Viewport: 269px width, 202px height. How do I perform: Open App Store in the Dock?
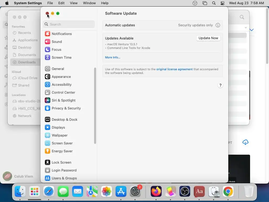point(121,191)
